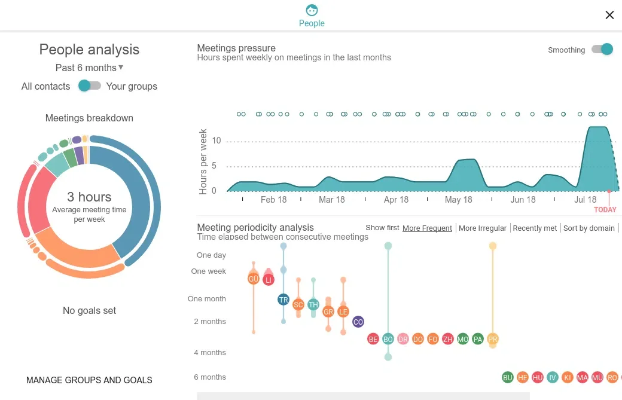Select the BO teal contact bubble
Screen dimensions: 622x400
(388, 339)
